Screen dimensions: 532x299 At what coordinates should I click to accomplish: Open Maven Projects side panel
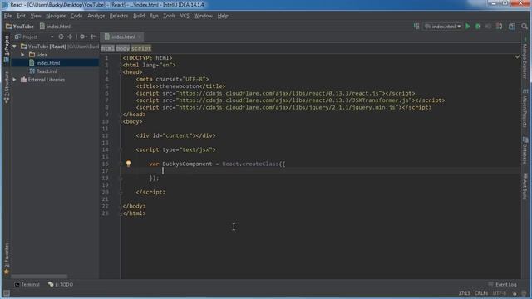pos(525,109)
